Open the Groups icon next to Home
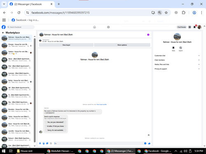Viewport: 206px width, 154px height. tap(108, 27)
